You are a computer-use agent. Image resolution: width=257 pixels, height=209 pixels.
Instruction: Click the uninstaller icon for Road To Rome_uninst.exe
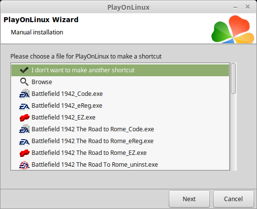24,165
